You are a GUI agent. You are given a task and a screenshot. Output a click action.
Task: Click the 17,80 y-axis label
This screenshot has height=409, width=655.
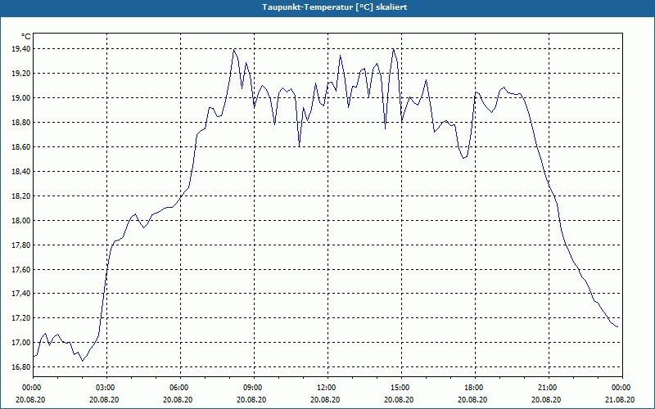pos(21,245)
